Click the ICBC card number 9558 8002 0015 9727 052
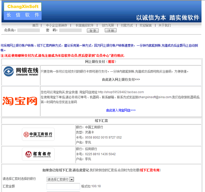 click(103, 137)
